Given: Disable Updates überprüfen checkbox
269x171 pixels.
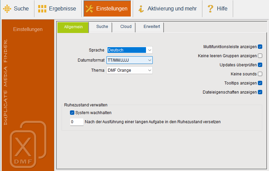Looking at the screenshot, I should click(260, 65).
